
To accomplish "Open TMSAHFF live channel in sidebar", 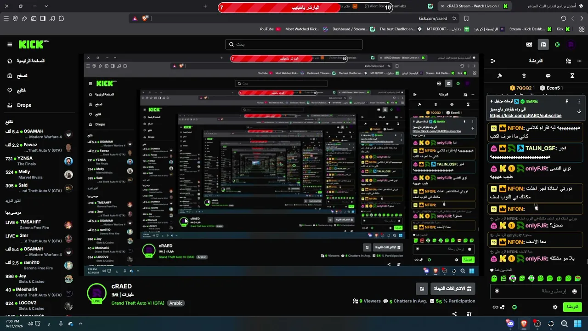I will coord(40,225).
